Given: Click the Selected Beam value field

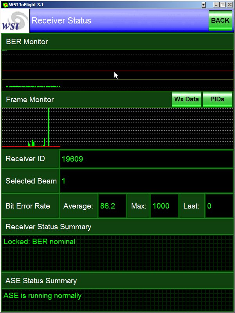Looking at the screenshot, I should [146, 181].
